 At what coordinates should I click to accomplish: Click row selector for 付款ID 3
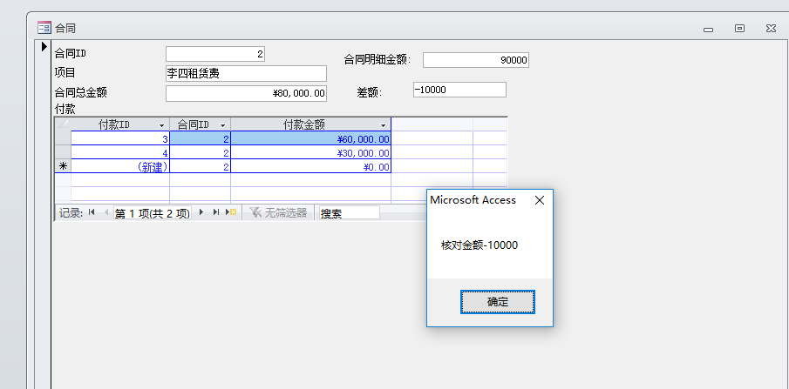[x=63, y=138]
